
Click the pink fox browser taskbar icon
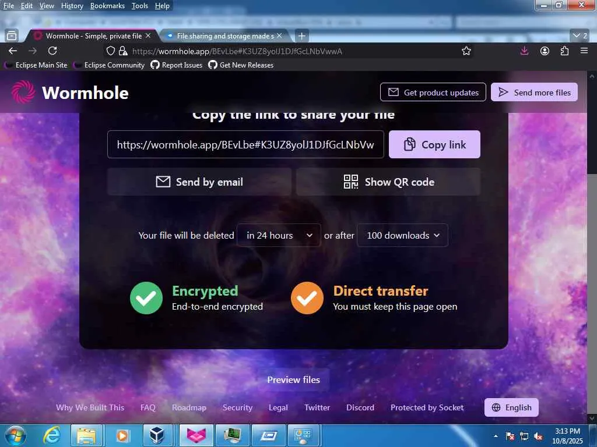(196, 435)
